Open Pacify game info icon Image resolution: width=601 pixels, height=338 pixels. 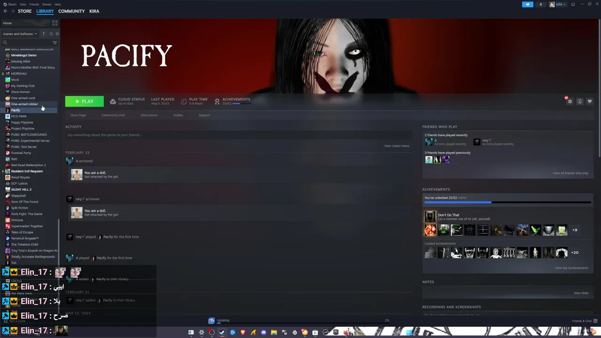click(580, 101)
